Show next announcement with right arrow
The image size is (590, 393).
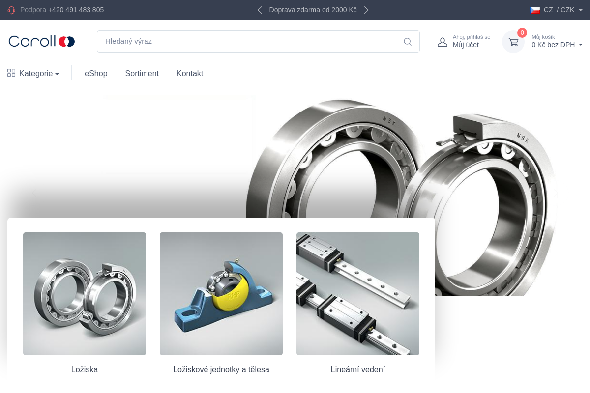pyautogui.click(x=366, y=10)
